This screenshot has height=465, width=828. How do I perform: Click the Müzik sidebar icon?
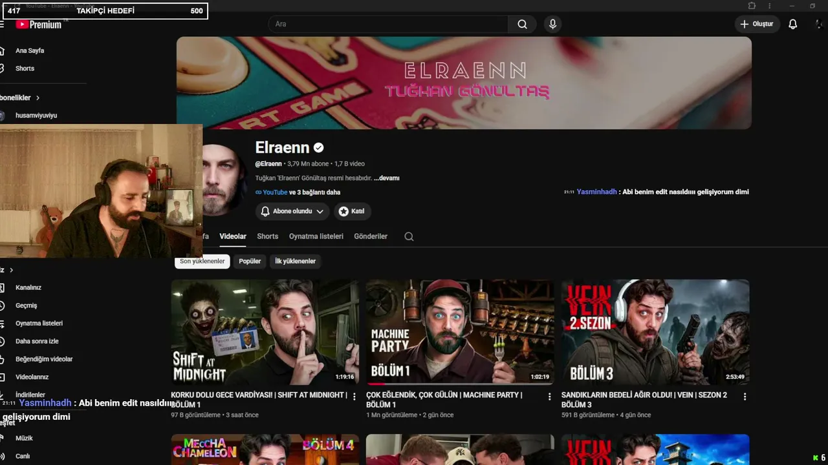(2, 438)
